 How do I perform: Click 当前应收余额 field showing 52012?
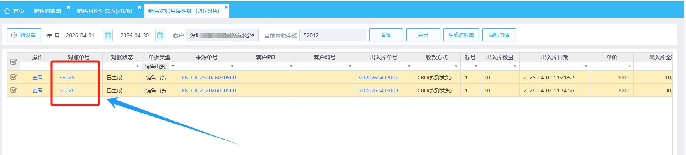(333, 35)
